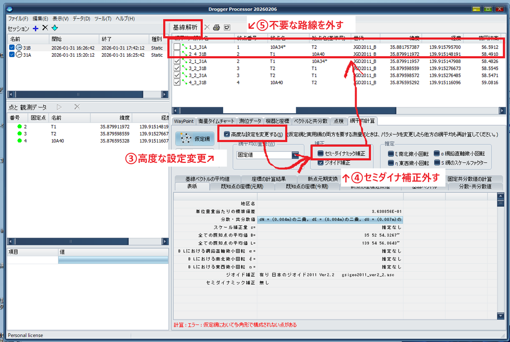Open 分散・共分散値 tab

click(x=476, y=186)
